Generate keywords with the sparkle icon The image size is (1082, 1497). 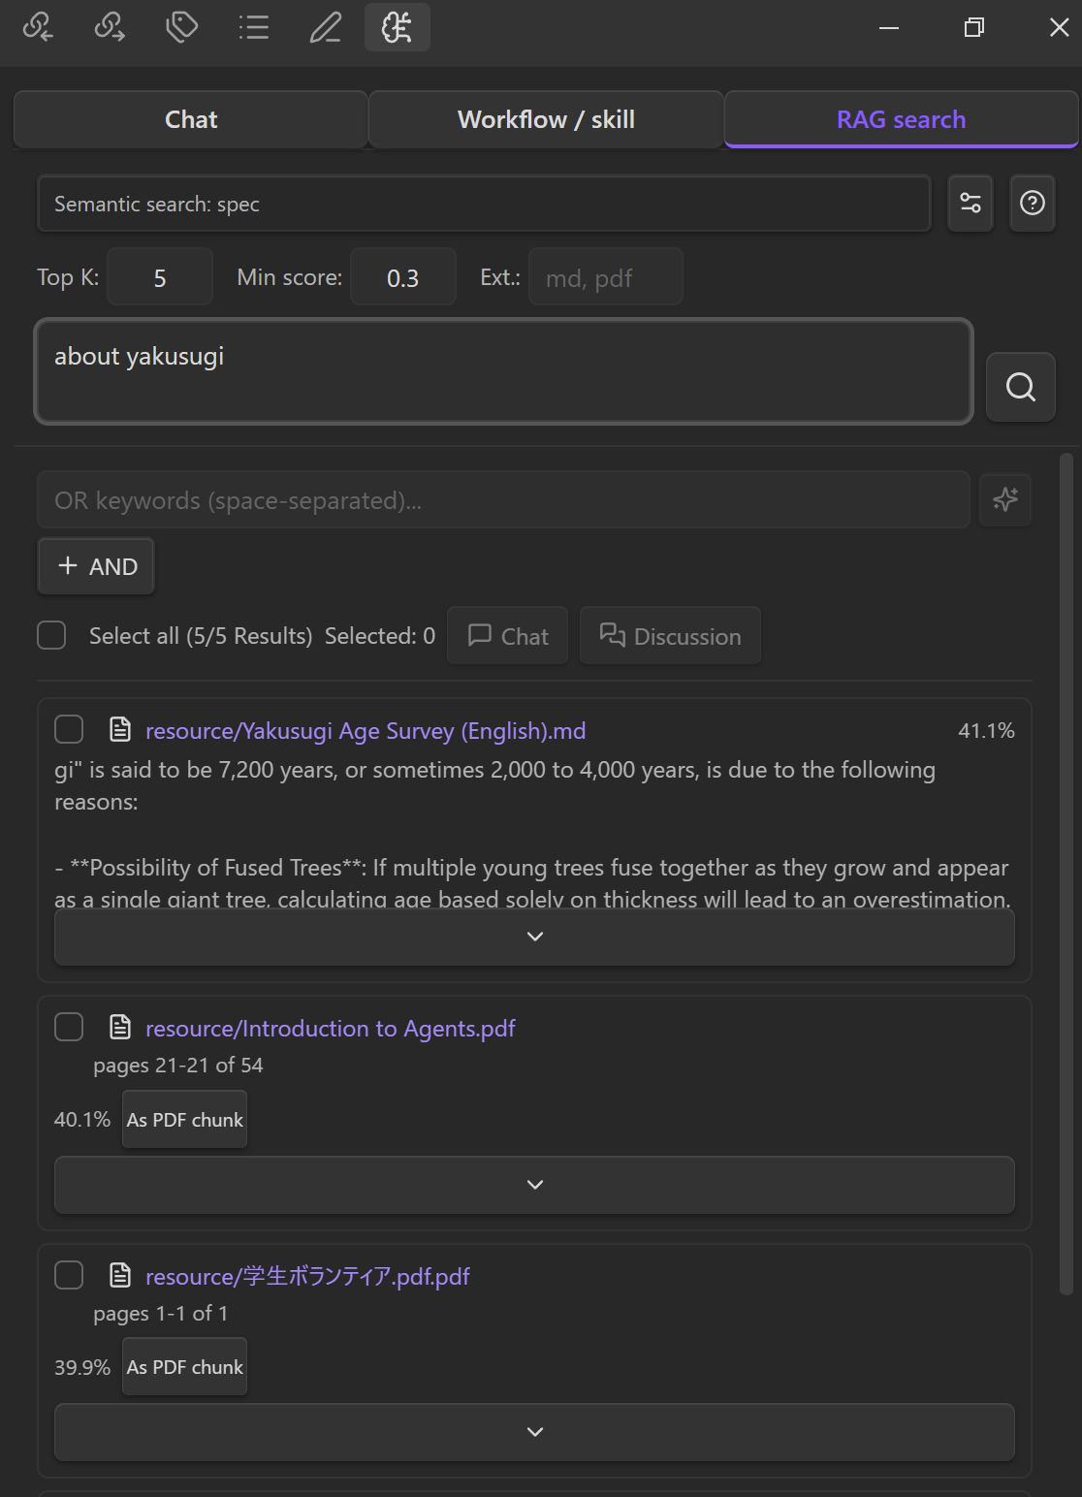point(1005,500)
